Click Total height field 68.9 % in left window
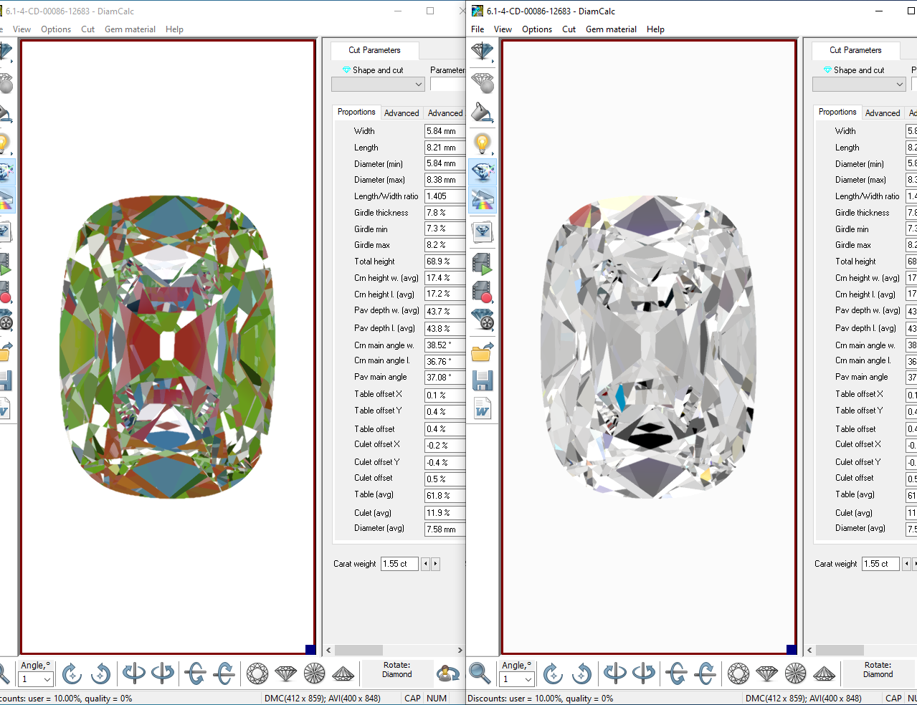The image size is (917, 705). point(445,262)
